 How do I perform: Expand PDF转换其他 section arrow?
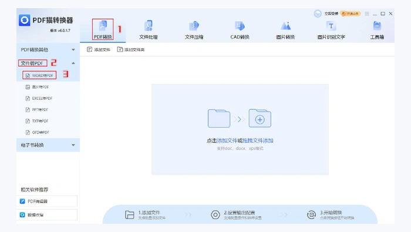(73, 49)
